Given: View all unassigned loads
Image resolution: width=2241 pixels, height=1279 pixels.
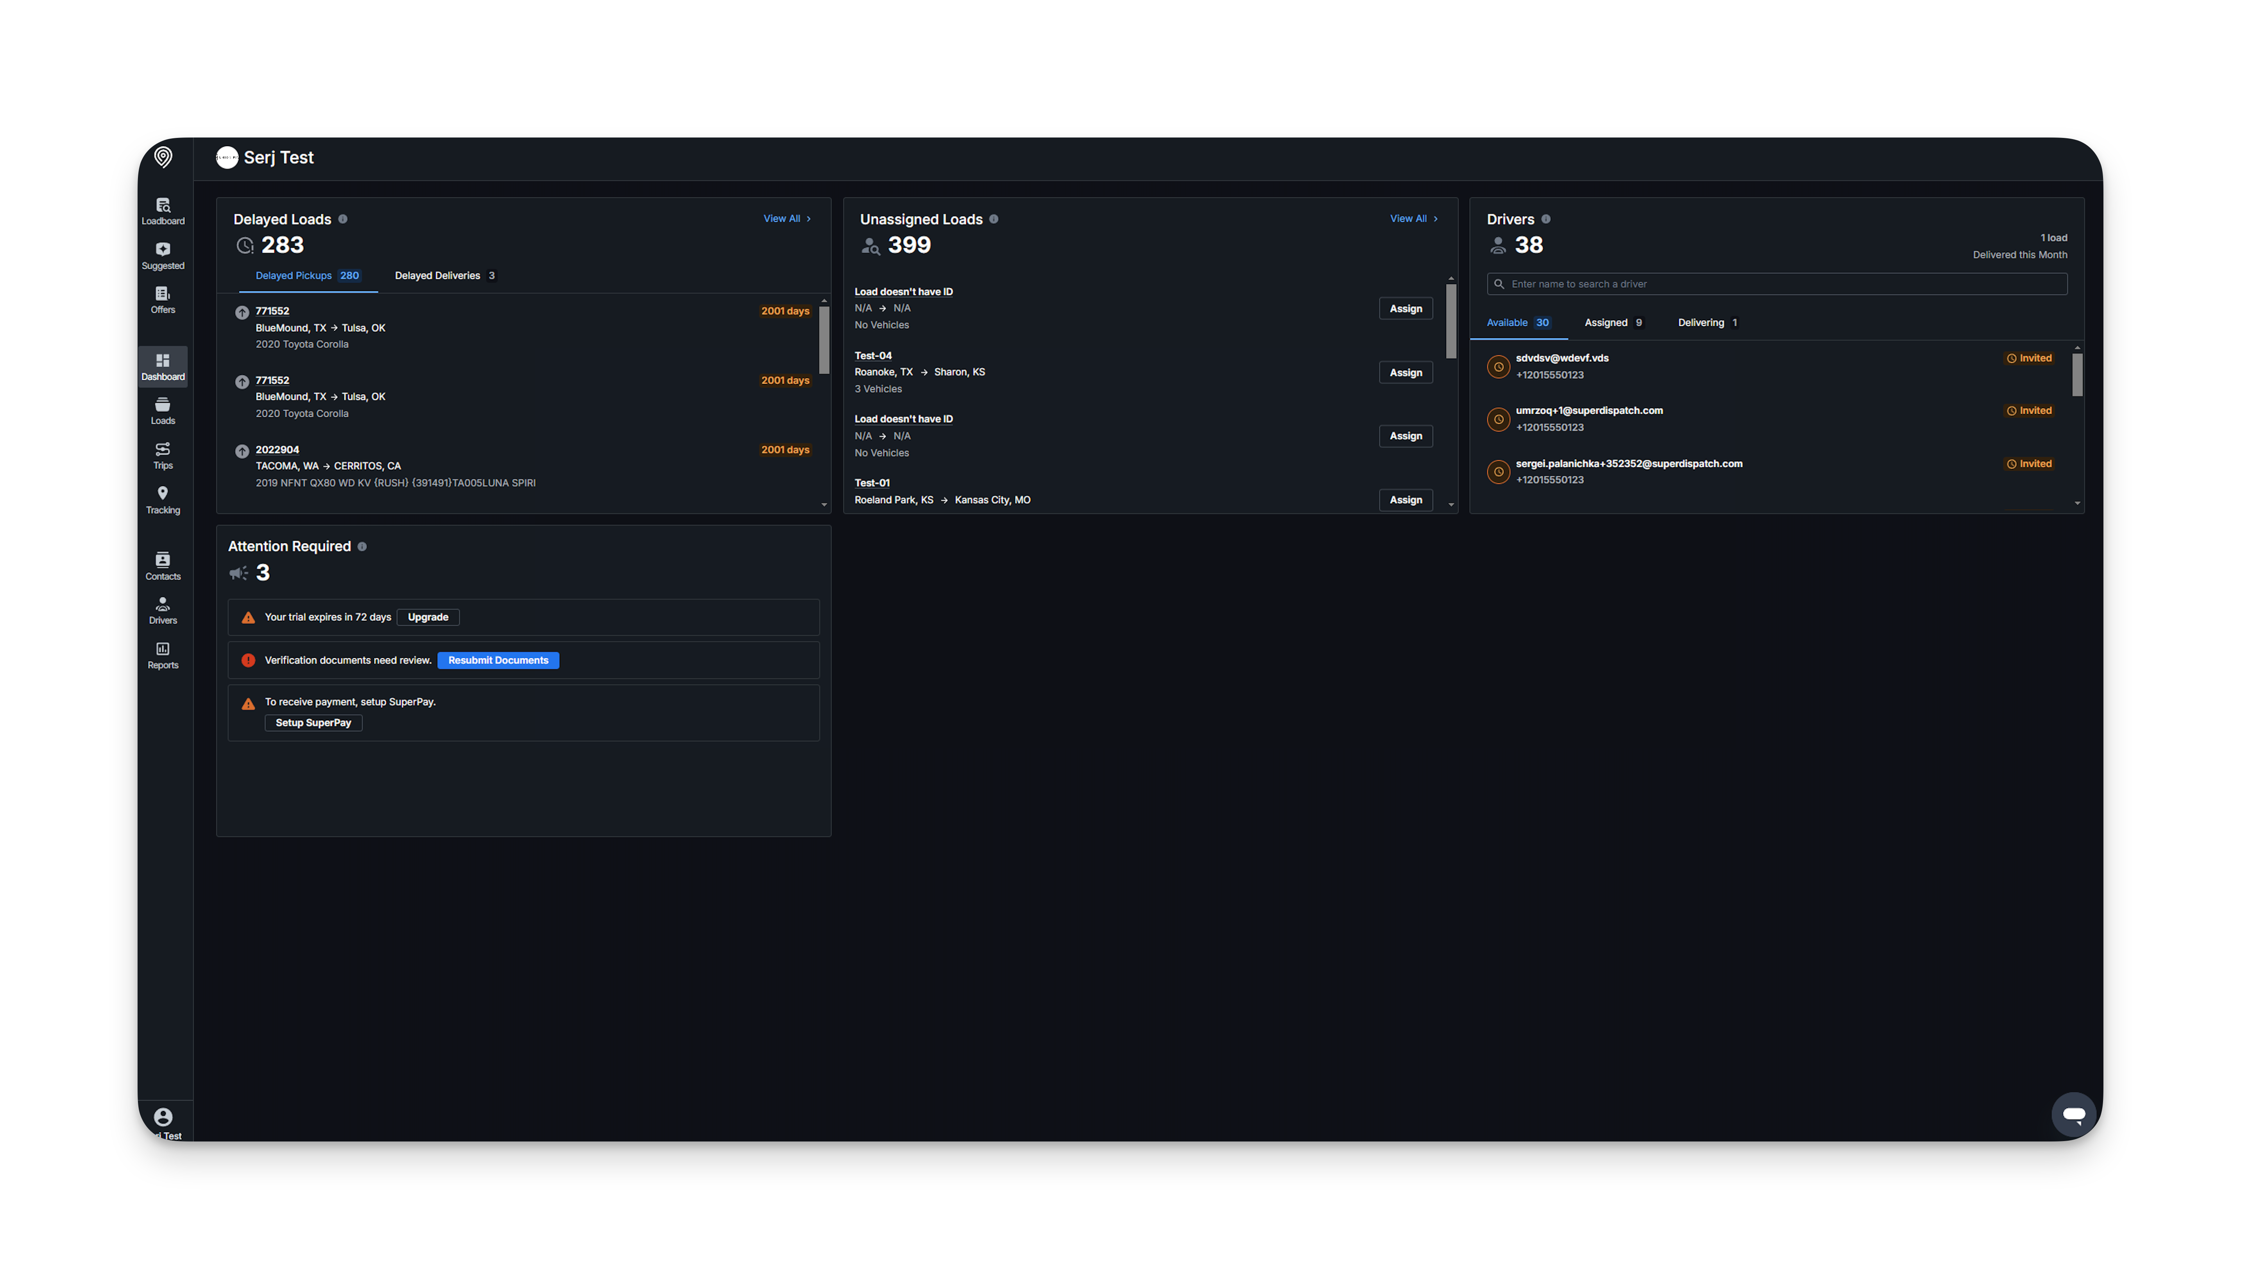Looking at the screenshot, I should pos(1413,219).
